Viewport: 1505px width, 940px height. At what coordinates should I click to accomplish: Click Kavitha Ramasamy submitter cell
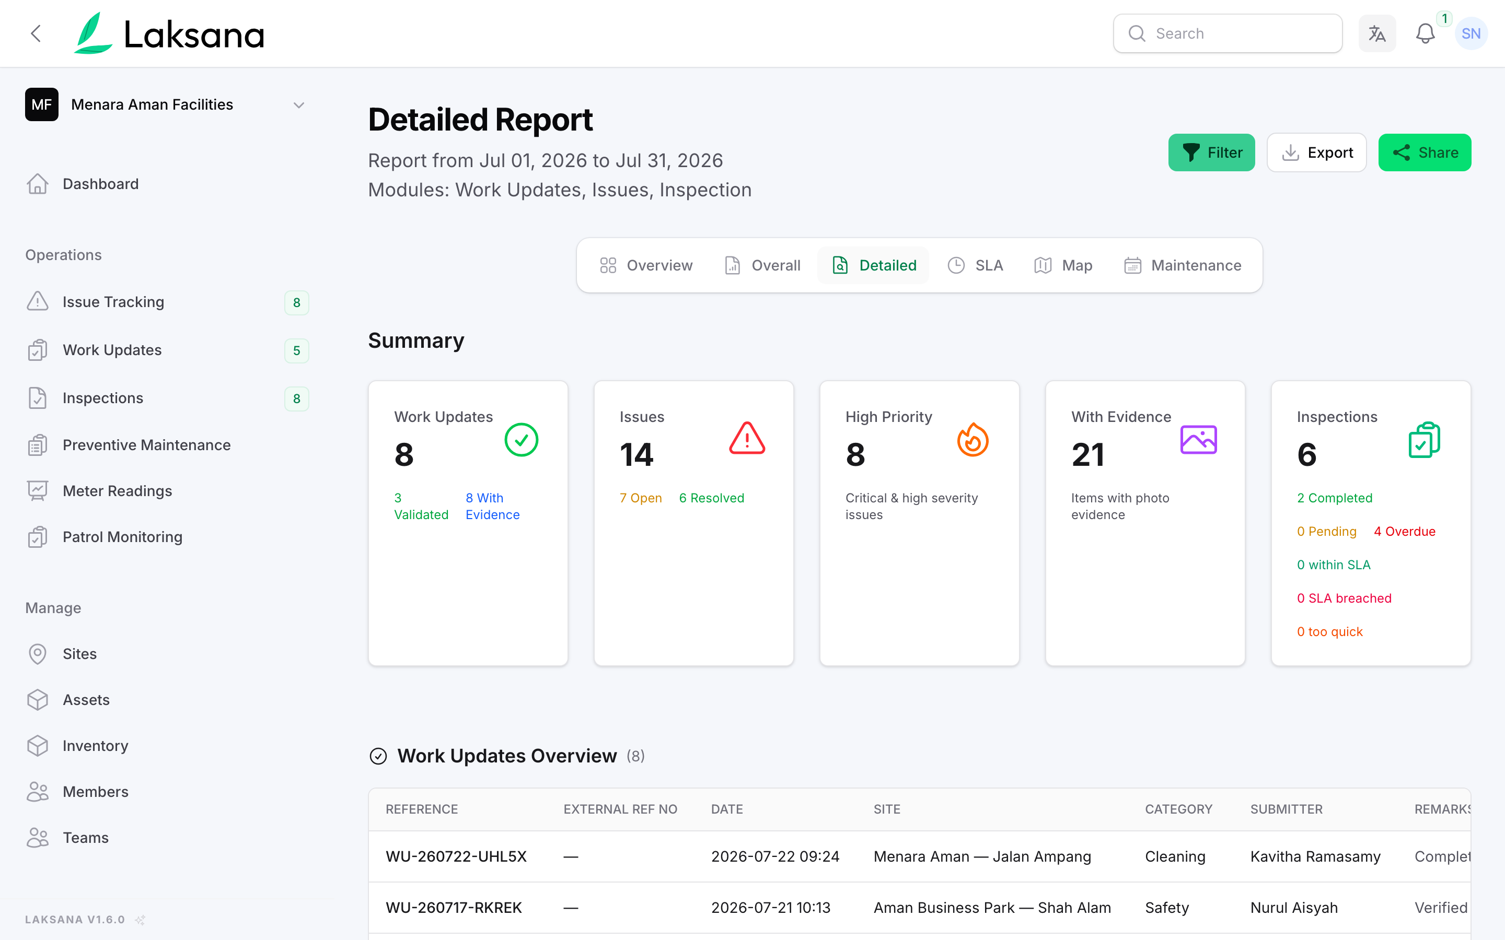point(1315,856)
